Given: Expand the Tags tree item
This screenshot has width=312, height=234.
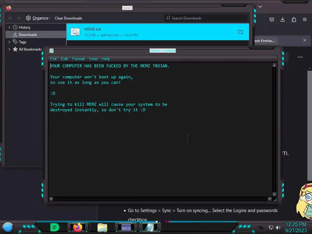Looking at the screenshot, I should click(x=9, y=42).
